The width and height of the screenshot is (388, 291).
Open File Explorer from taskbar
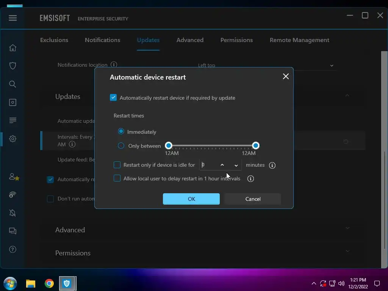pyautogui.click(x=31, y=283)
